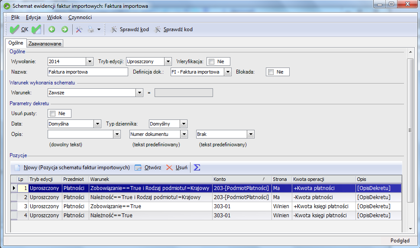
Task: Open selected position with Otwórz
Action: pos(148,167)
